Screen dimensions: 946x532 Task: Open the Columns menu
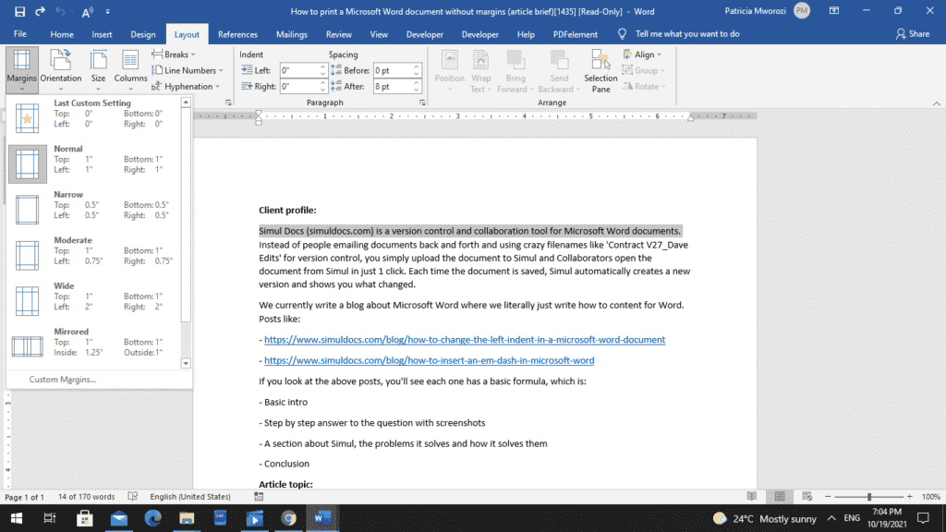tap(130, 69)
